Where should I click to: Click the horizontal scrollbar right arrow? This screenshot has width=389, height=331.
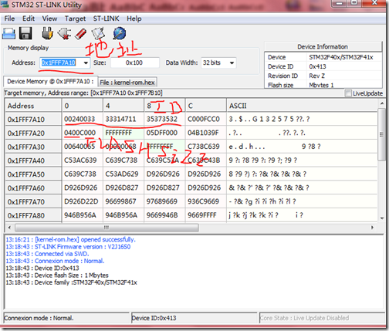click(372, 228)
